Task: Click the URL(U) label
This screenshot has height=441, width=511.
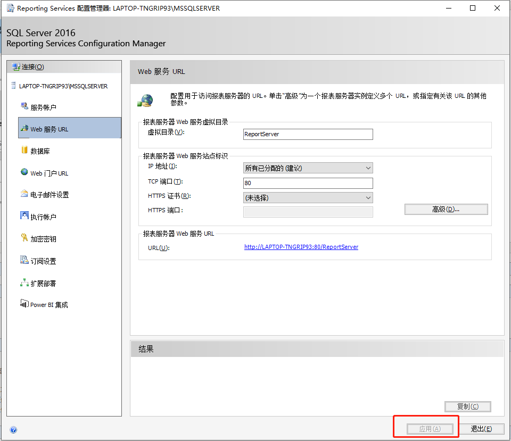Action: (x=159, y=248)
